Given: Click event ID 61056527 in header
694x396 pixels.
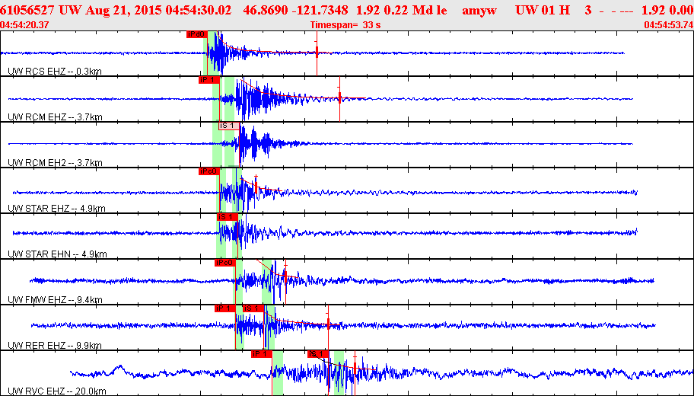Looking at the screenshot, I should pyautogui.click(x=27, y=10).
